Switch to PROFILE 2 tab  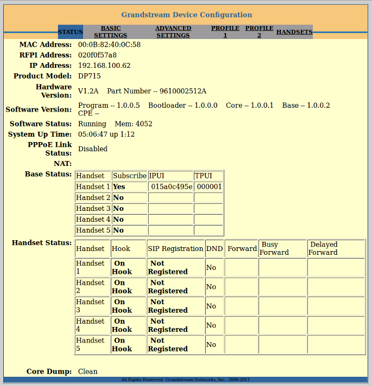coord(259,32)
